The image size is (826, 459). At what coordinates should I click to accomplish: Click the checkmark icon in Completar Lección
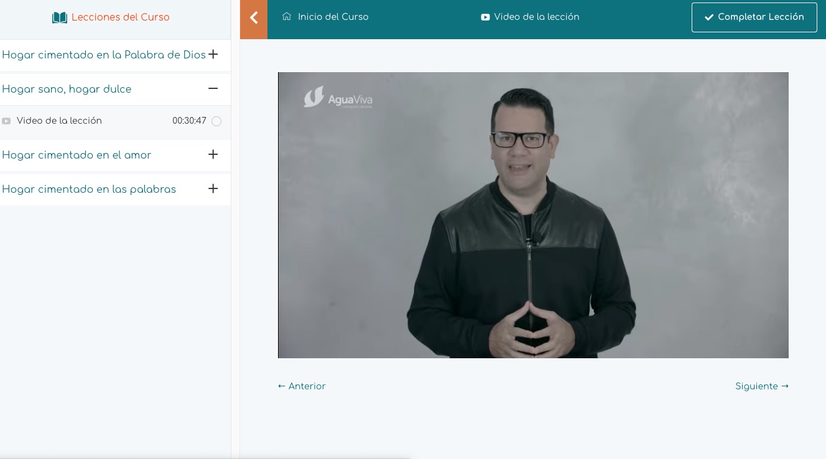(708, 17)
